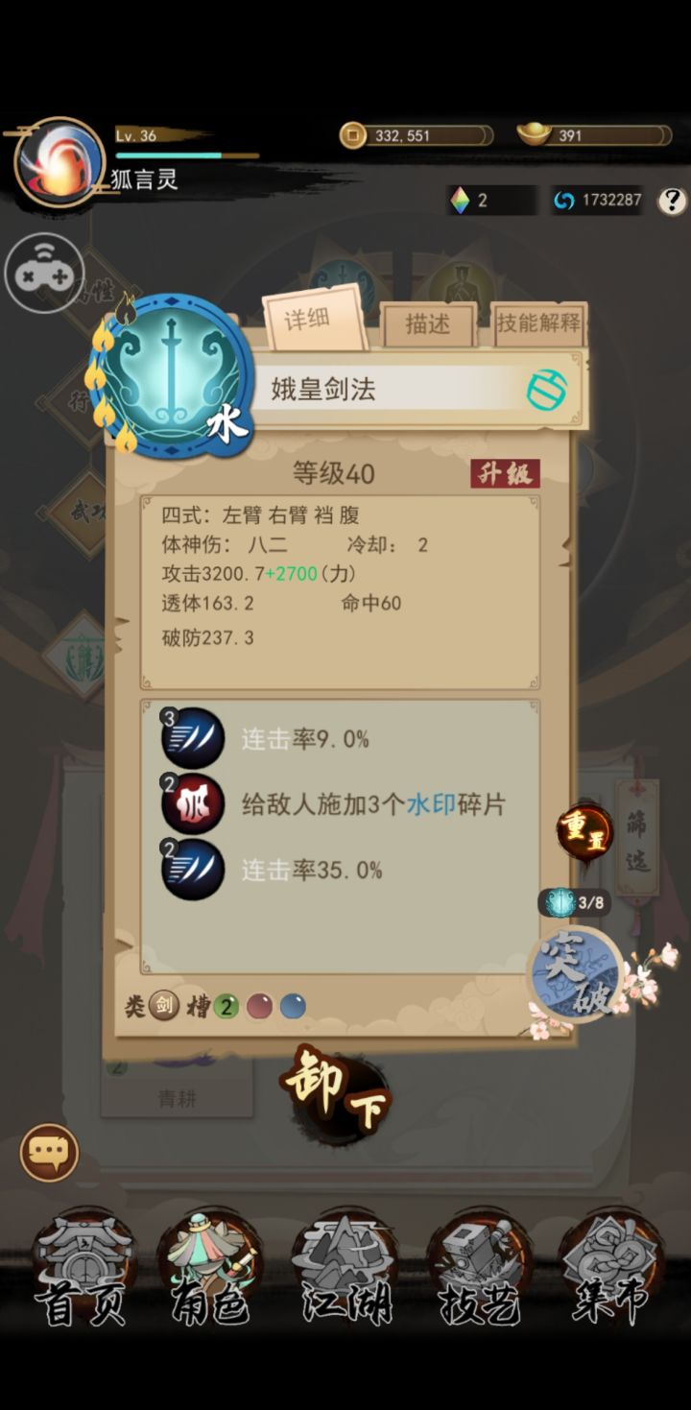Open the gamepad controller icon

point(44,274)
